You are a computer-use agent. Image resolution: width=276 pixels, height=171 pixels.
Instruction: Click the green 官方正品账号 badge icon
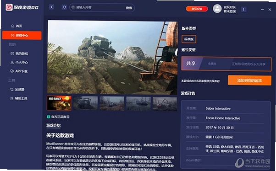tap(48, 117)
